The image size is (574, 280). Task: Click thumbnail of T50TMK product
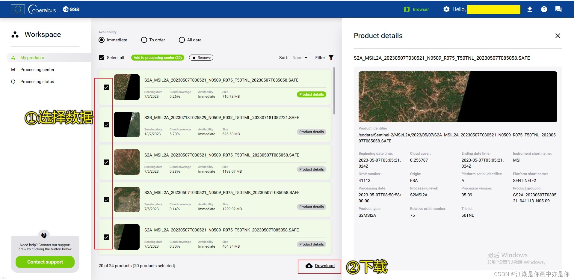[127, 199]
